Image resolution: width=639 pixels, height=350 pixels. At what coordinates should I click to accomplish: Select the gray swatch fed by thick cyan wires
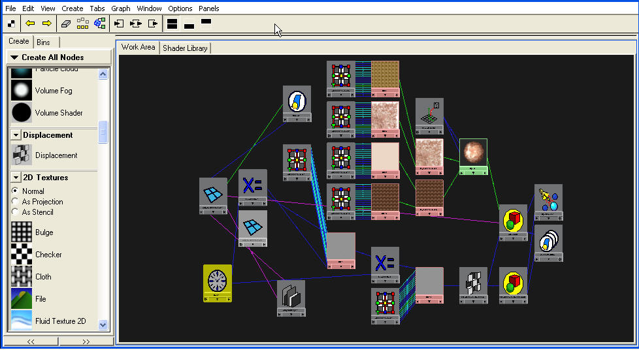pyautogui.click(x=340, y=251)
